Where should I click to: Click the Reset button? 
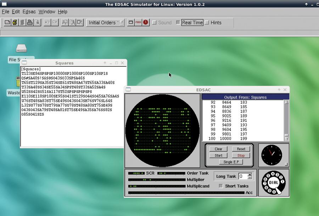point(241,149)
